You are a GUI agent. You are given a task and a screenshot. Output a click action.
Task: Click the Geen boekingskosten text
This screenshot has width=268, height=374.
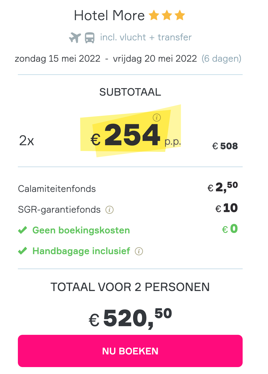81,230
